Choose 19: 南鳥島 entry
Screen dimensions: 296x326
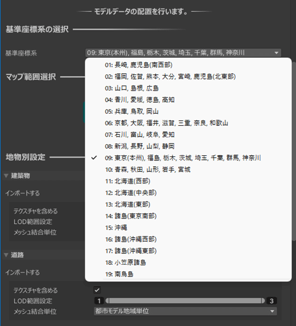[x=188, y=274]
